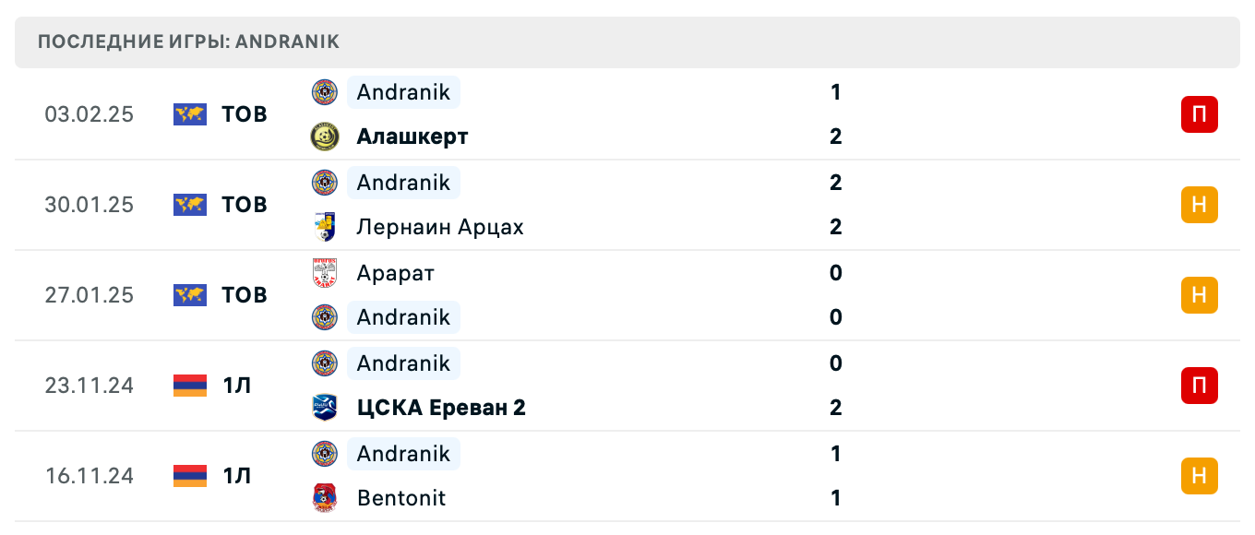Open the Лернаин Арцах team link
This screenshot has width=1255, height=535.
[440, 227]
